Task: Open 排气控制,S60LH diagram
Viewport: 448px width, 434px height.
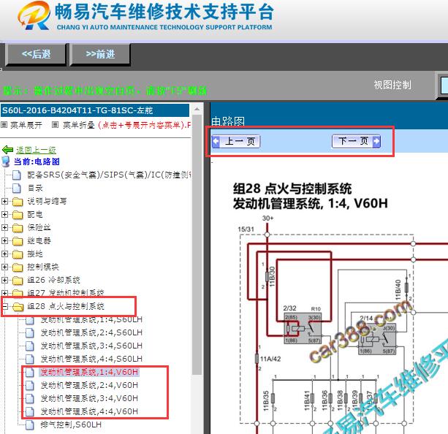Action: tap(71, 425)
